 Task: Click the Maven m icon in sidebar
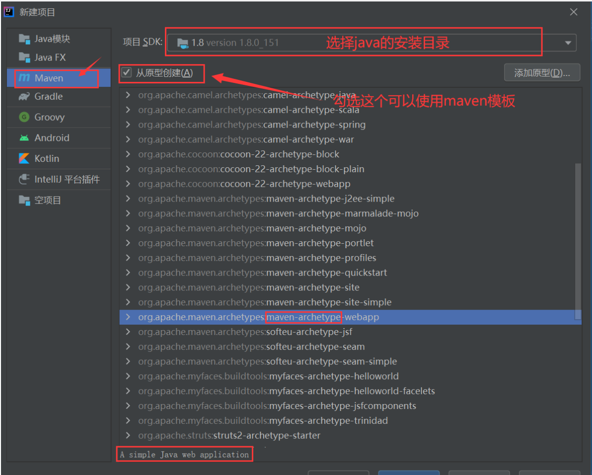point(24,78)
